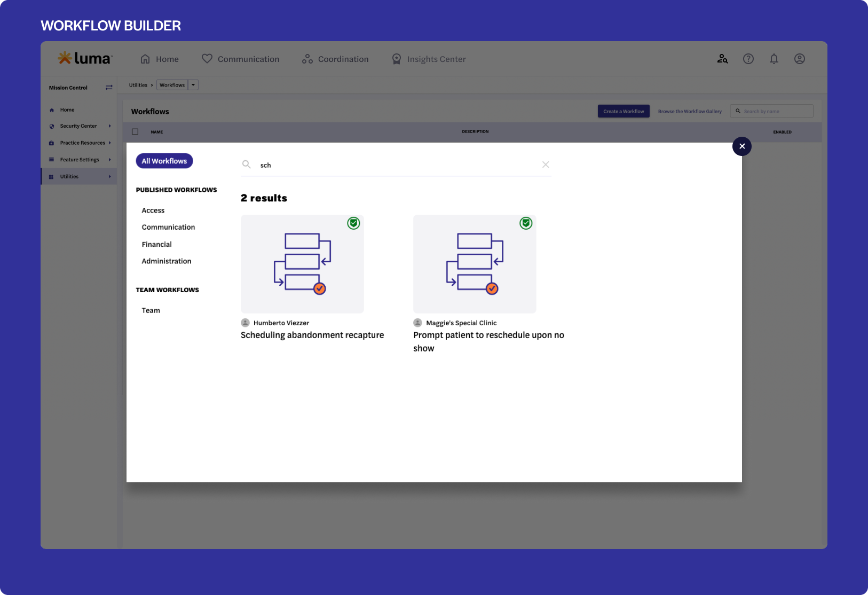Click the luma logo
The height and width of the screenshot is (595, 868).
[85, 58]
